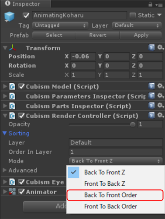Select Back To Front Order option
The image size is (165, 219).
point(115,195)
